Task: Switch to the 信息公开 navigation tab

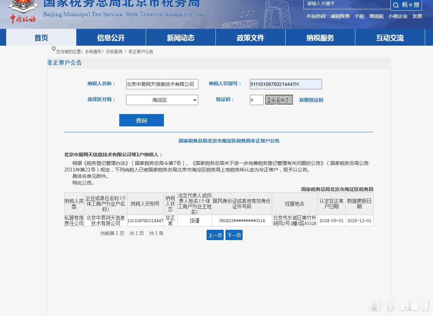Action: (x=111, y=38)
